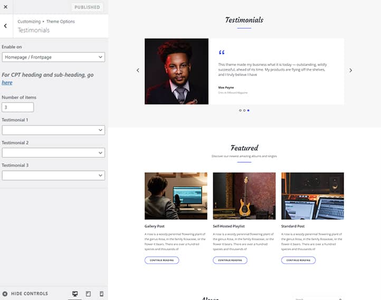Switch to desktop preview mode

[x=75, y=294]
